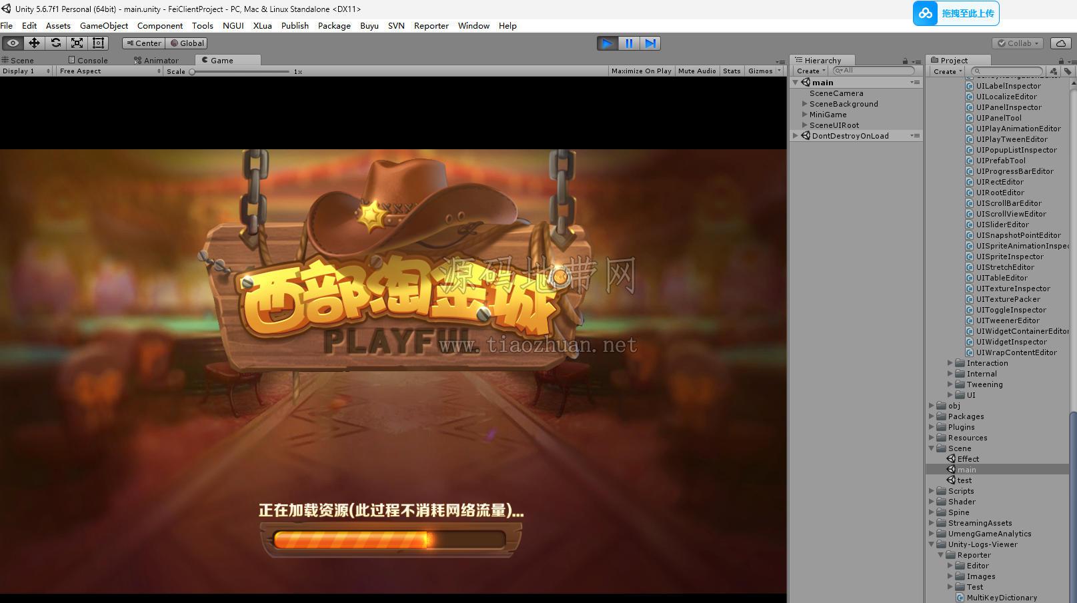Toggle pivot mode Center button
Image resolution: width=1077 pixels, height=603 pixels.
pos(143,43)
